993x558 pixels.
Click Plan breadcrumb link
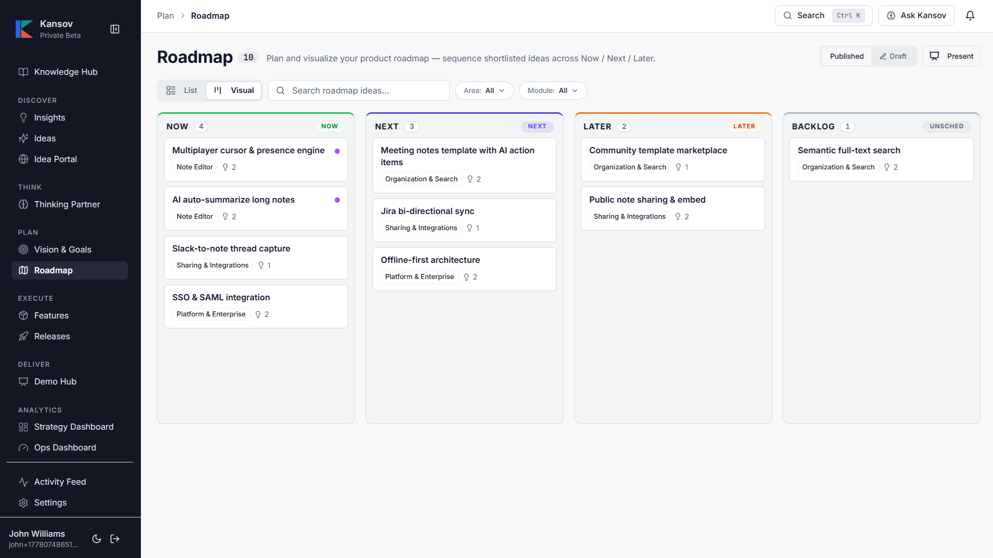coord(165,16)
